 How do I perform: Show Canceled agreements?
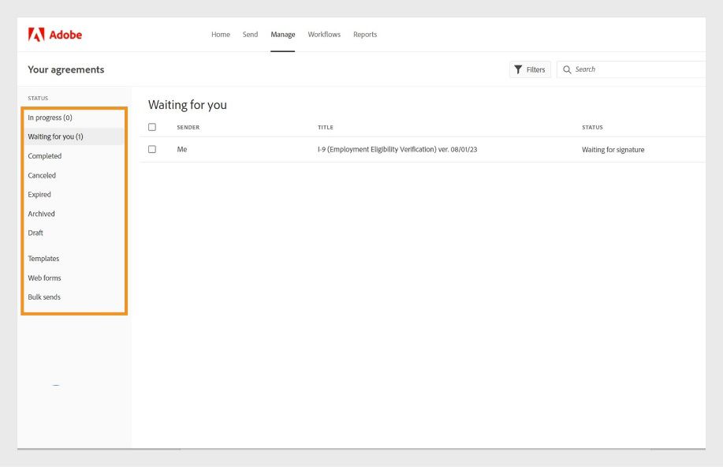42,175
